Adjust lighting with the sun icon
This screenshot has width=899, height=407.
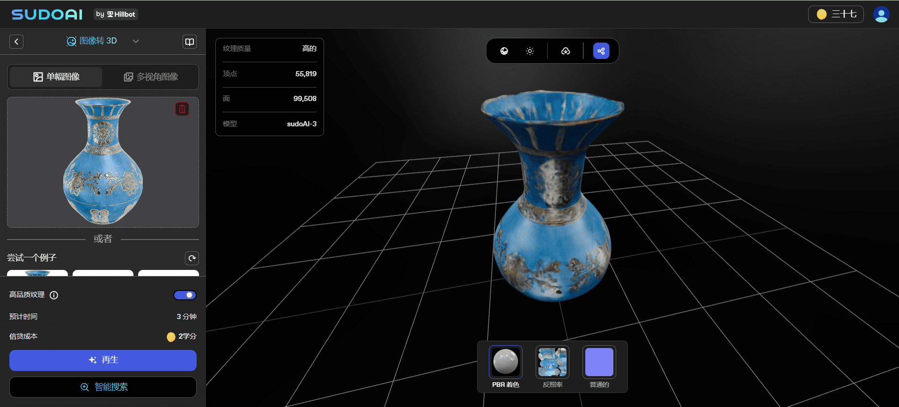530,51
